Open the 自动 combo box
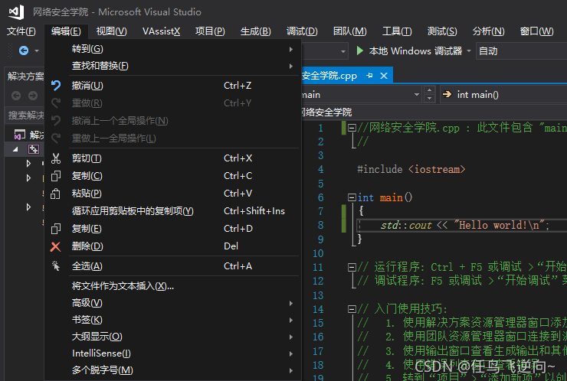The image size is (567, 381). click(x=522, y=51)
